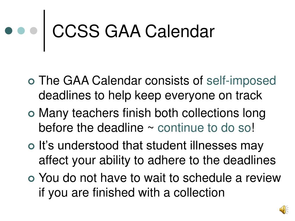Click the line 'if you are finished with a collection'
Image resolution: width=295 pixels, height=221 pixels.
131,193
